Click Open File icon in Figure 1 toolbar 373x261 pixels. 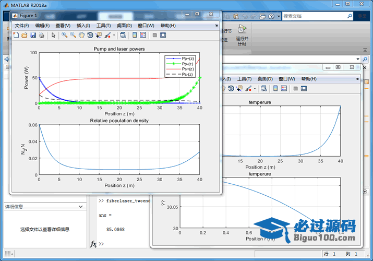(x=25, y=35)
